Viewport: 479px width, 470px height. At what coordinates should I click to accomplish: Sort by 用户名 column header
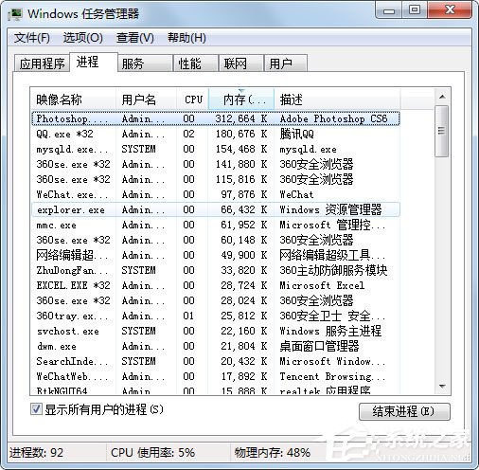coord(146,99)
